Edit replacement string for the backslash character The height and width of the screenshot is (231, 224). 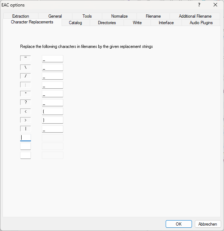pos(53,67)
